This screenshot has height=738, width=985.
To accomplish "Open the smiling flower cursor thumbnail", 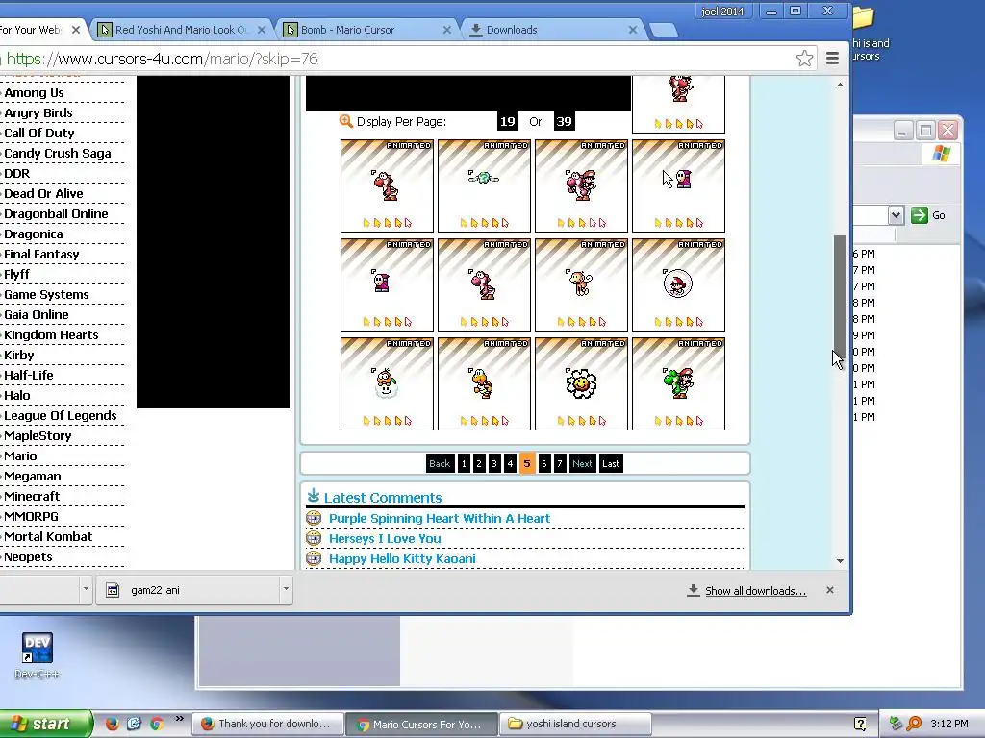I will pyautogui.click(x=581, y=383).
